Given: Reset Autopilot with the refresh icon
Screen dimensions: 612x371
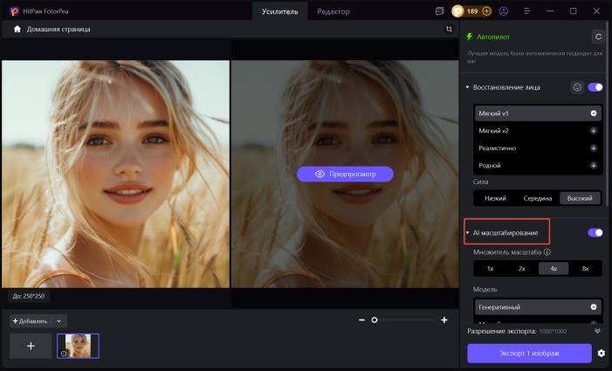Looking at the screenshot, I should click(598, 37).
